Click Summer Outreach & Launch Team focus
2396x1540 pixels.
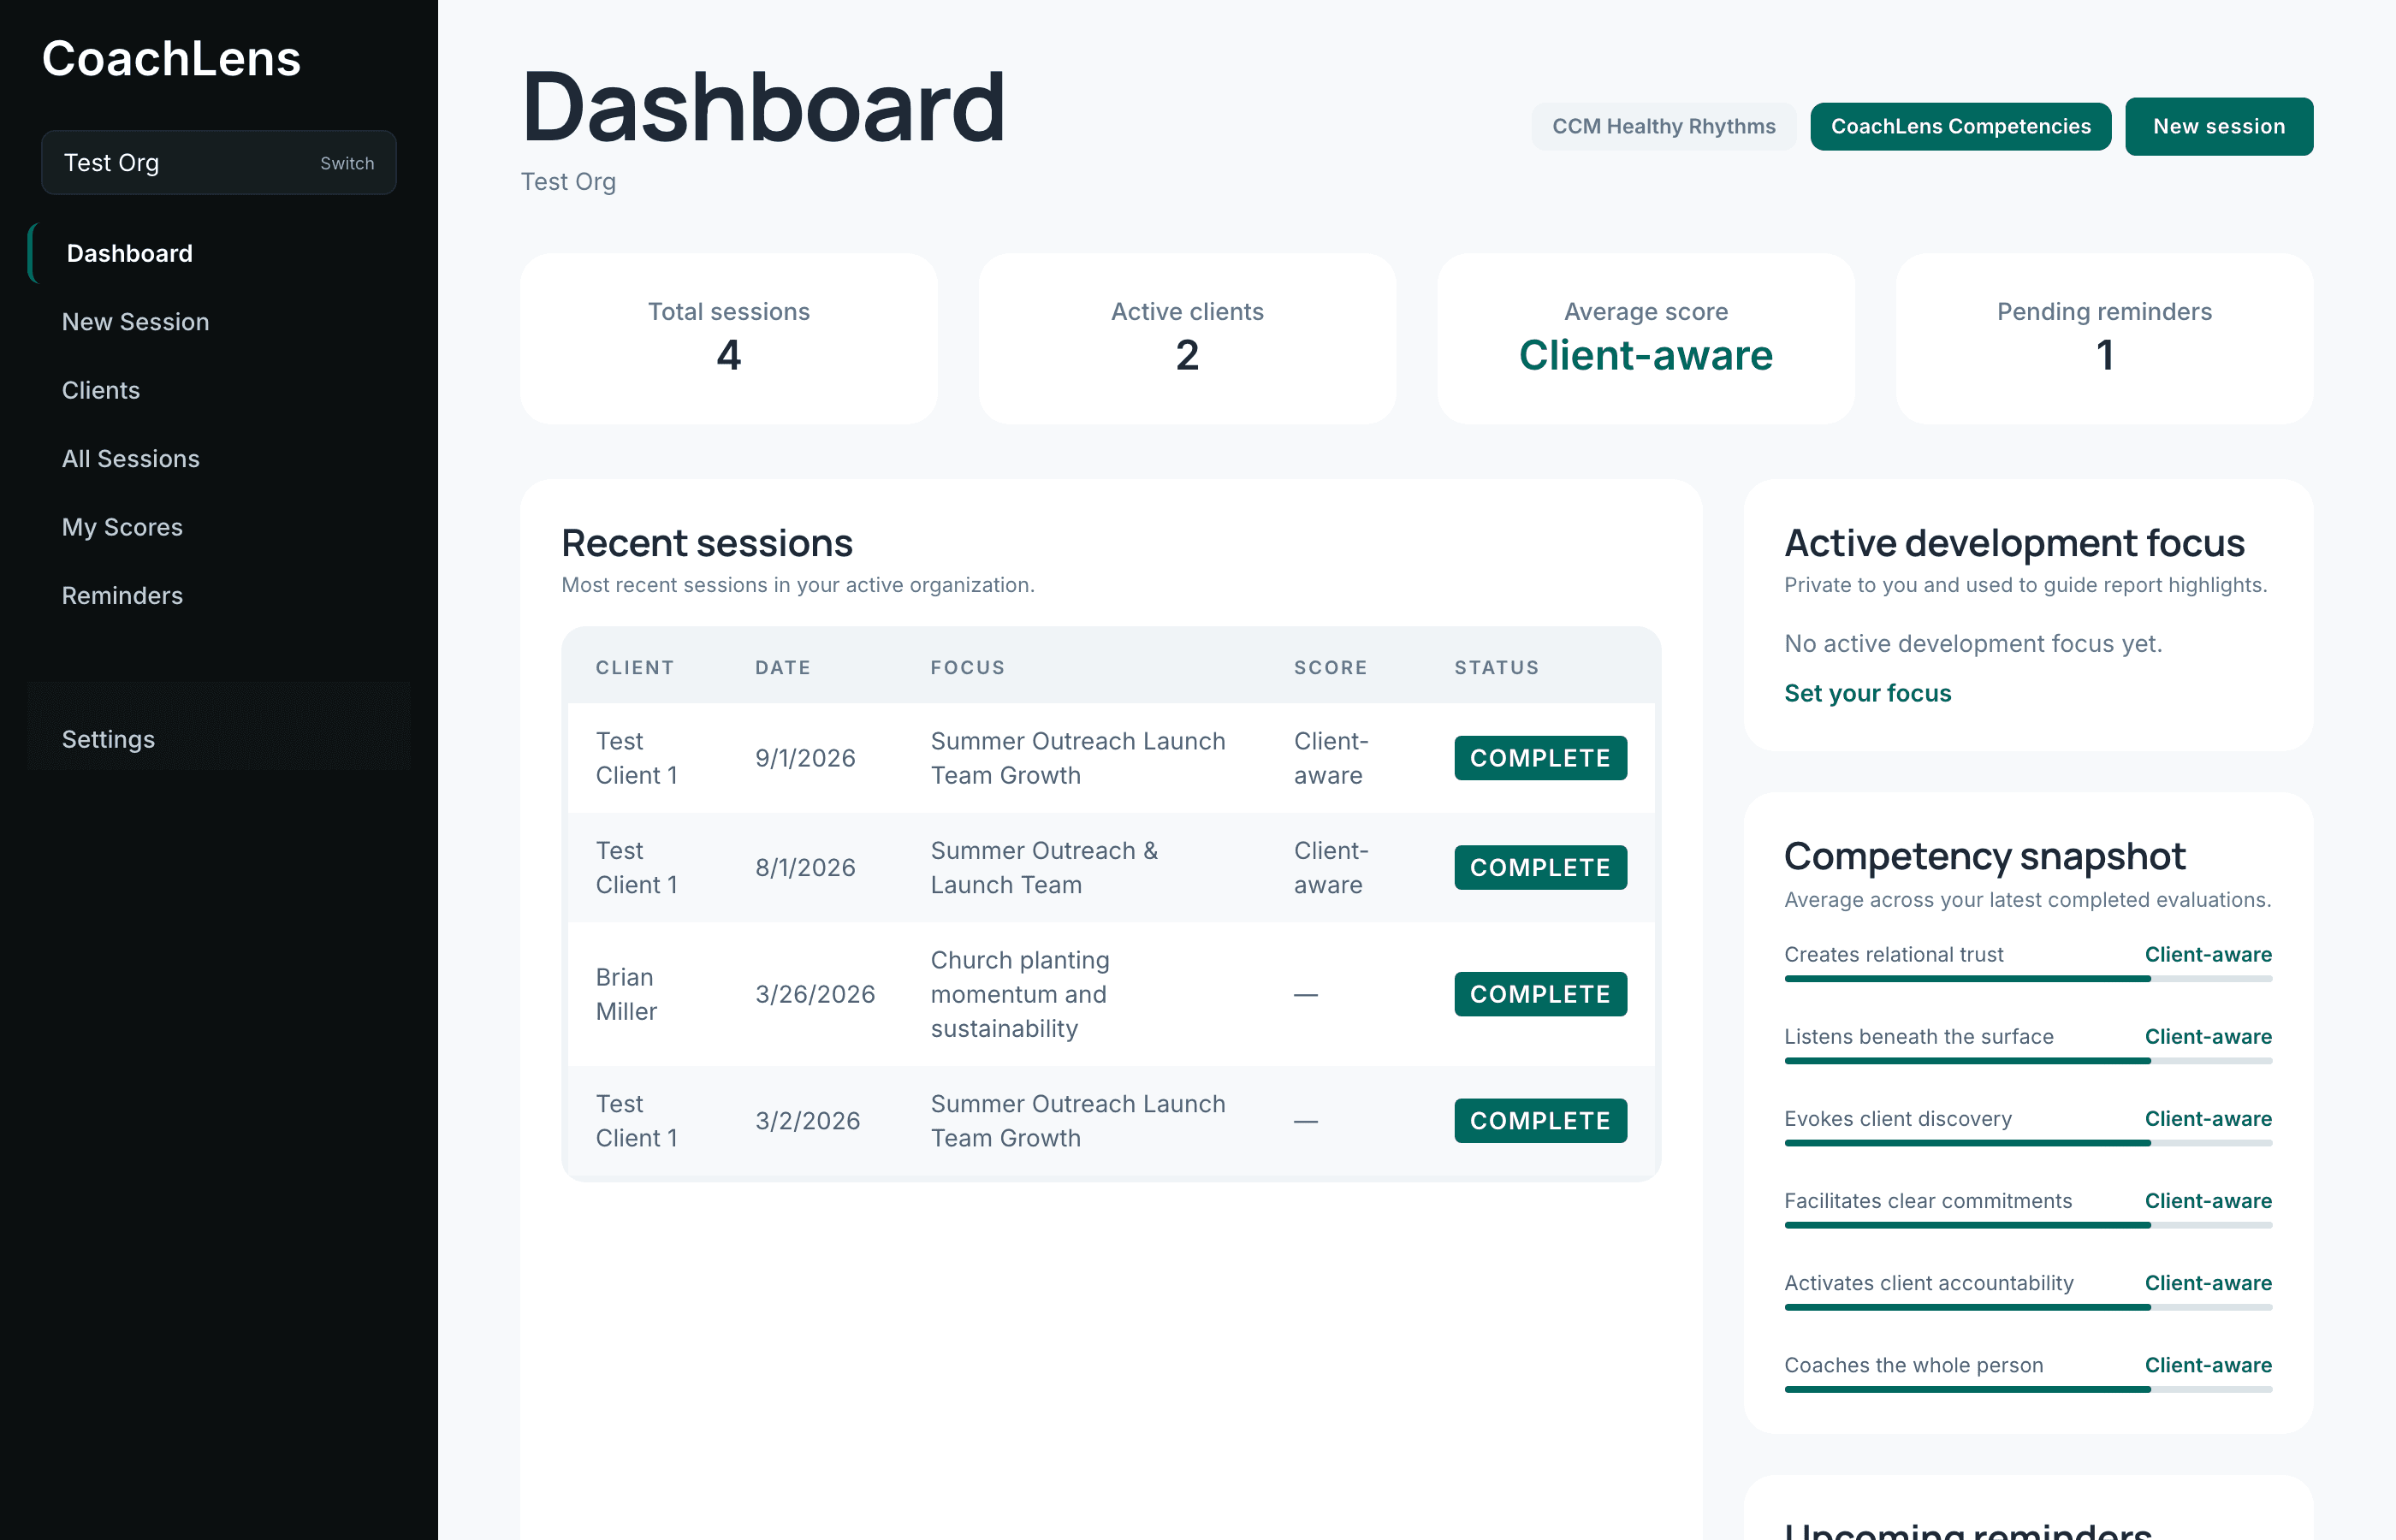click(x=1044, y=868)
